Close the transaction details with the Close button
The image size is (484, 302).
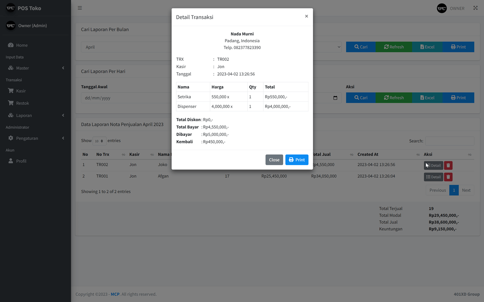coord(274,159)
